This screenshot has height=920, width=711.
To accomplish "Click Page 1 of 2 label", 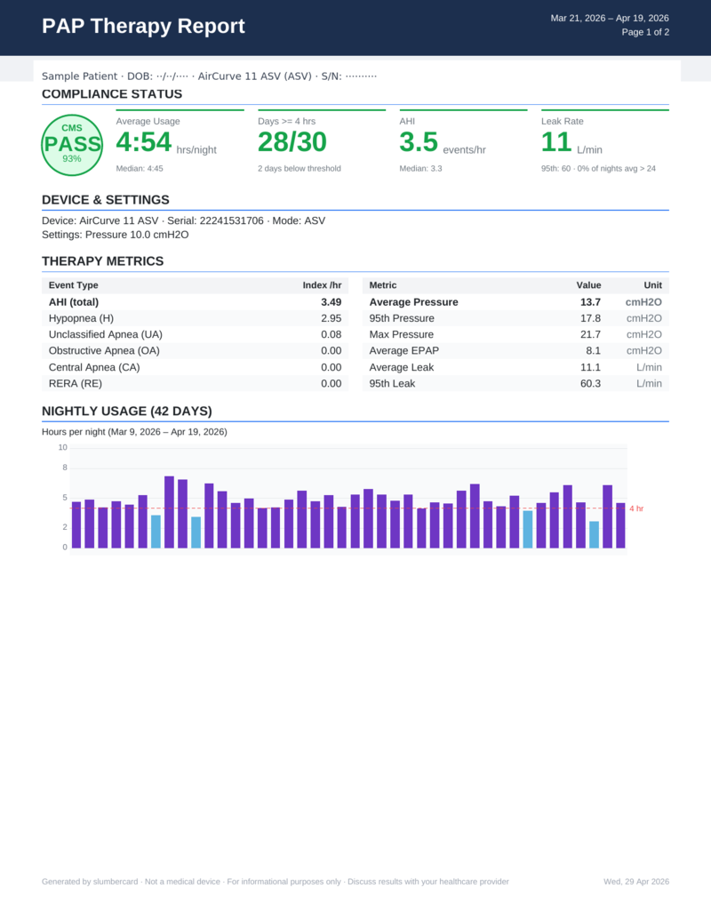I will tap(646, 32).
